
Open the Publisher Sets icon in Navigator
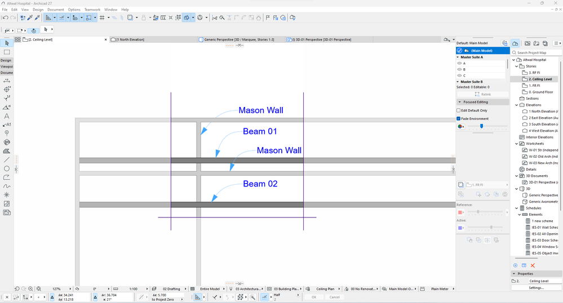(545, 43)
